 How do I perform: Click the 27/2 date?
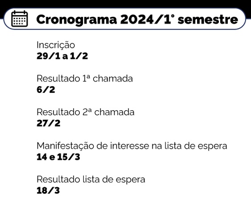[49, 123]
